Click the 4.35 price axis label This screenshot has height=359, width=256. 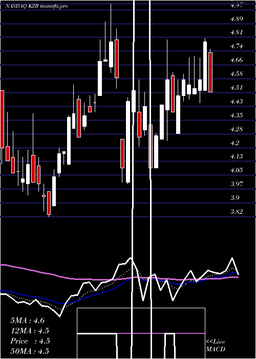237,115
